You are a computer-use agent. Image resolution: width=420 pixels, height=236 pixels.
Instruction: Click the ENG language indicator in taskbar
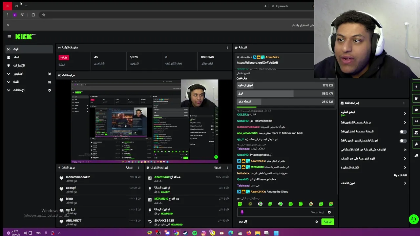pyautogui.click(x=38, y=233)
